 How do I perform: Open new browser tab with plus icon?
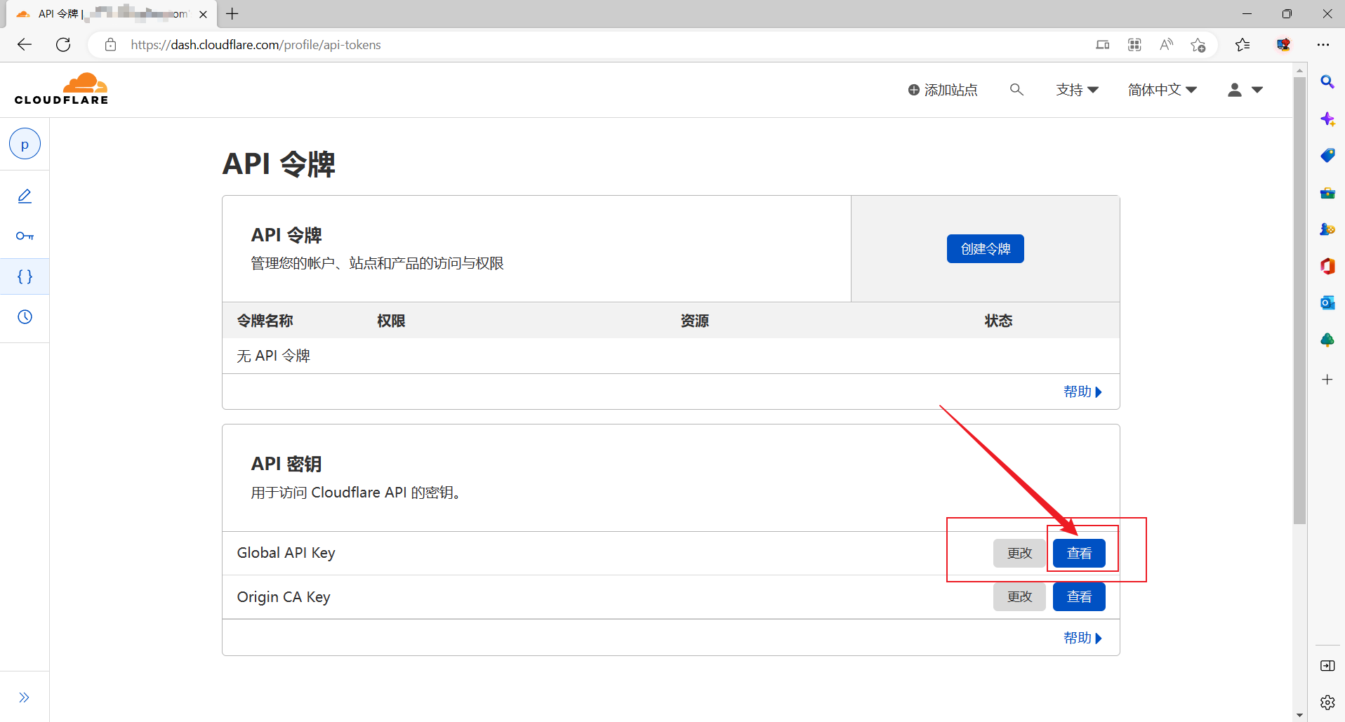click(x=232, y=14)
